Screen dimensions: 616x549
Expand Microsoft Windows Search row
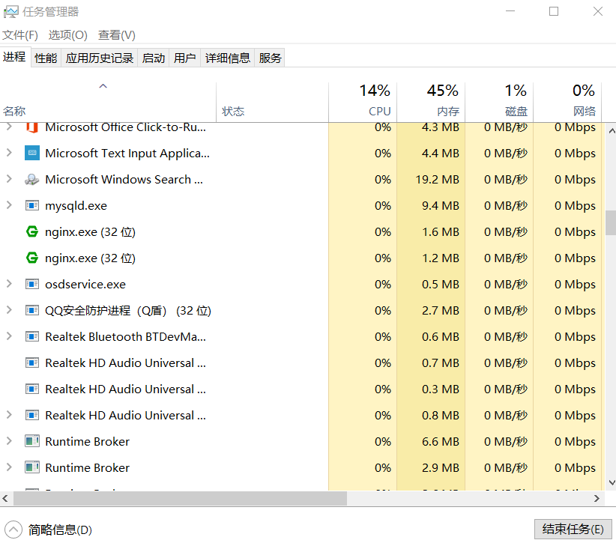pyautogui.click(x=9, y=179)
